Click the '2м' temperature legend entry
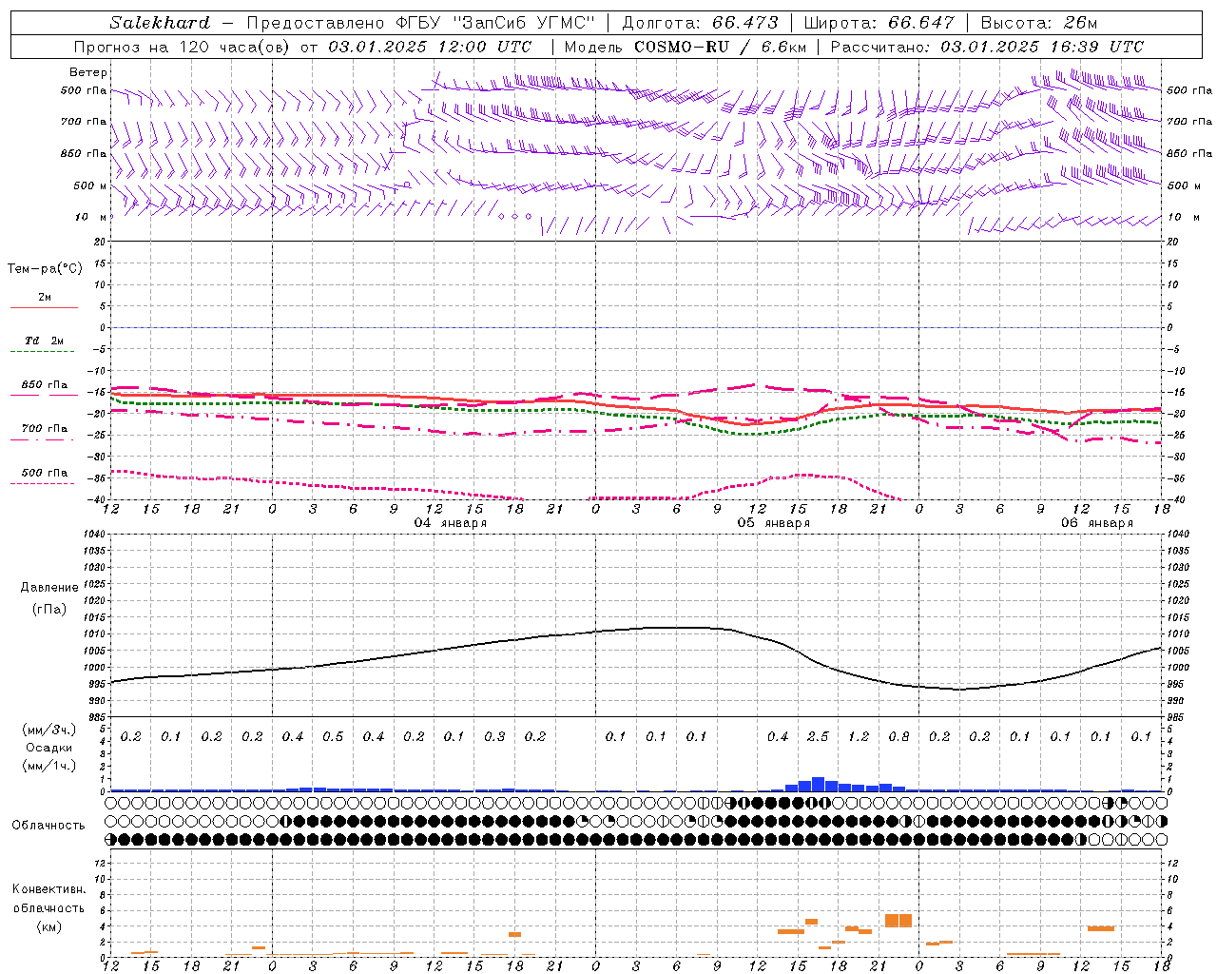1217x974 pixels. (x=45, y=298)
